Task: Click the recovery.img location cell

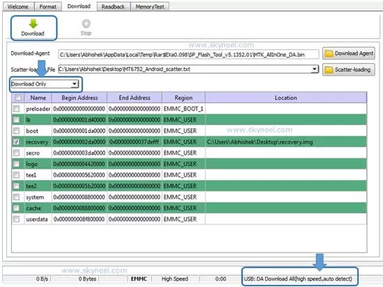Action: pyautogui.click(x=286, y=142)
